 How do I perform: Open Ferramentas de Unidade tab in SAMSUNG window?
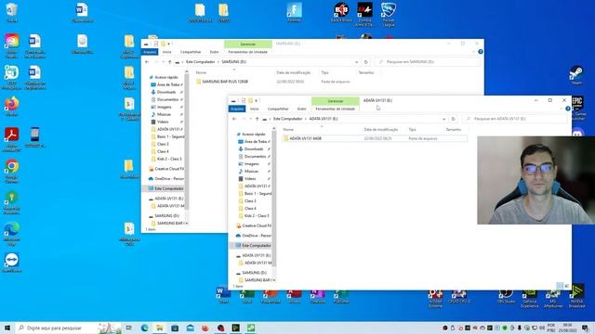[x=248, y=52]
